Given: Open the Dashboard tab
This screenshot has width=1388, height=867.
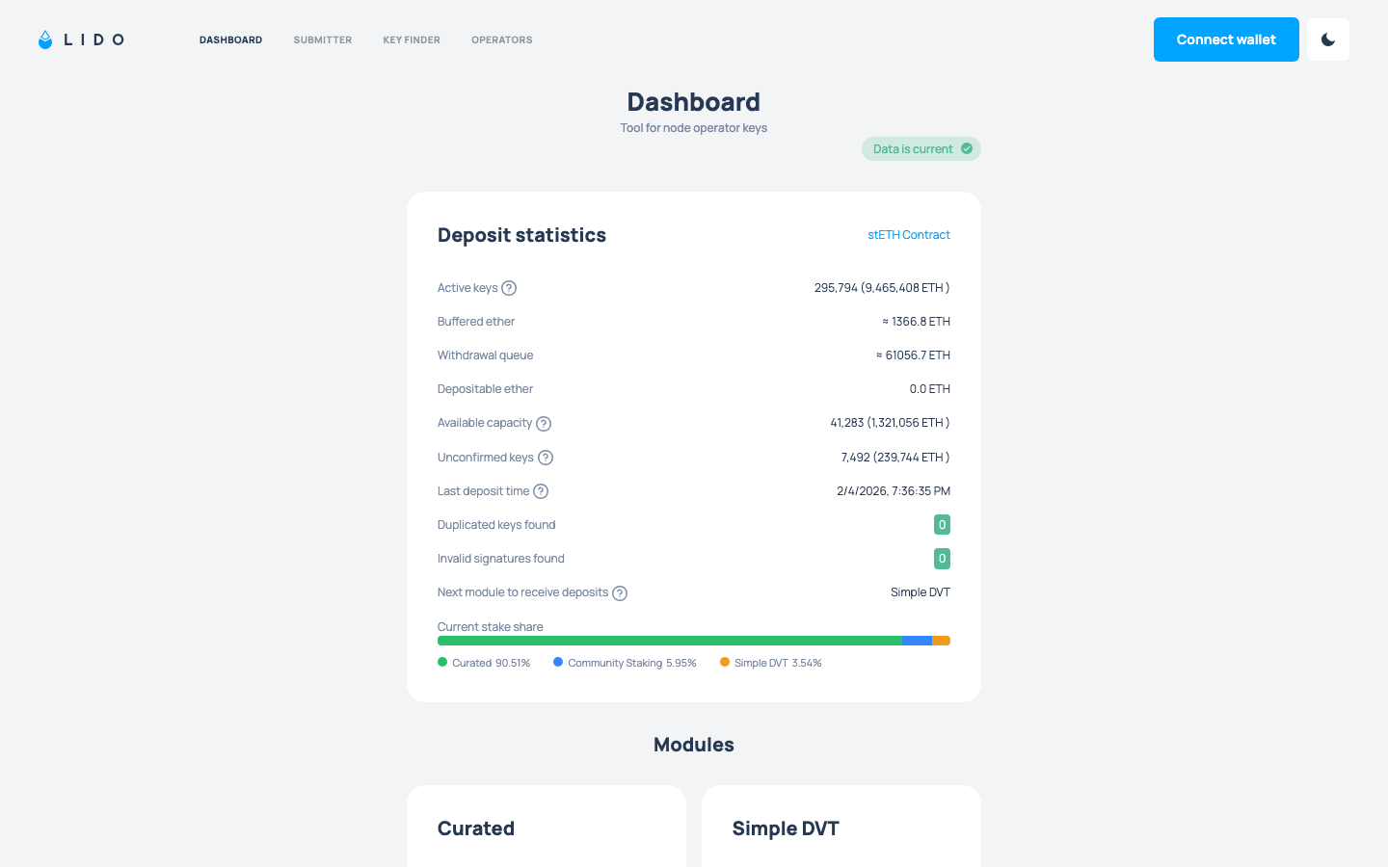Looking at the screenshot, I should coord(230,40).
